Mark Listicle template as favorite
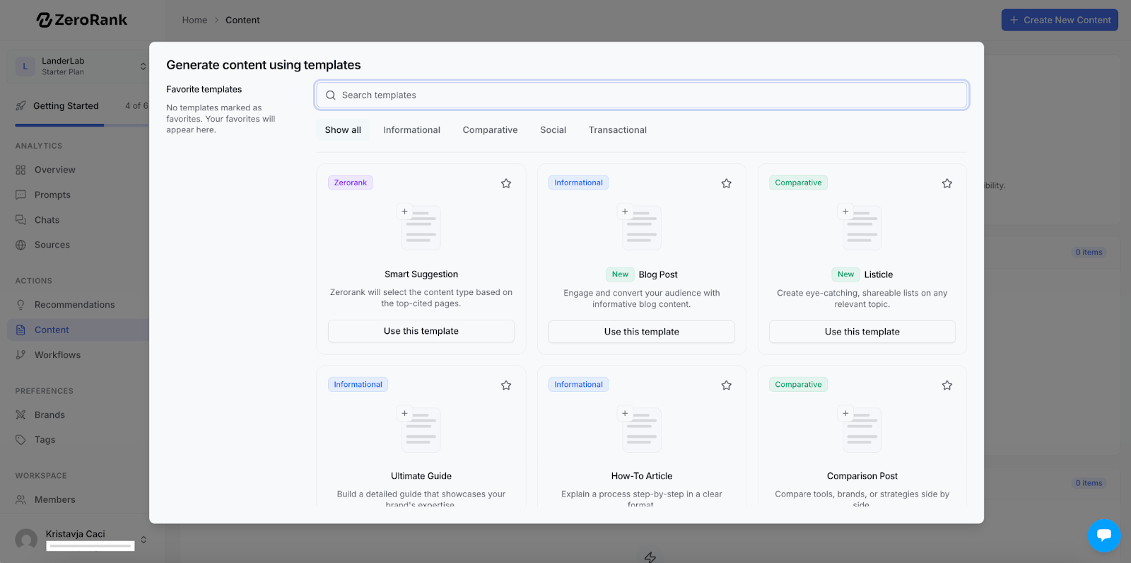 947,183
